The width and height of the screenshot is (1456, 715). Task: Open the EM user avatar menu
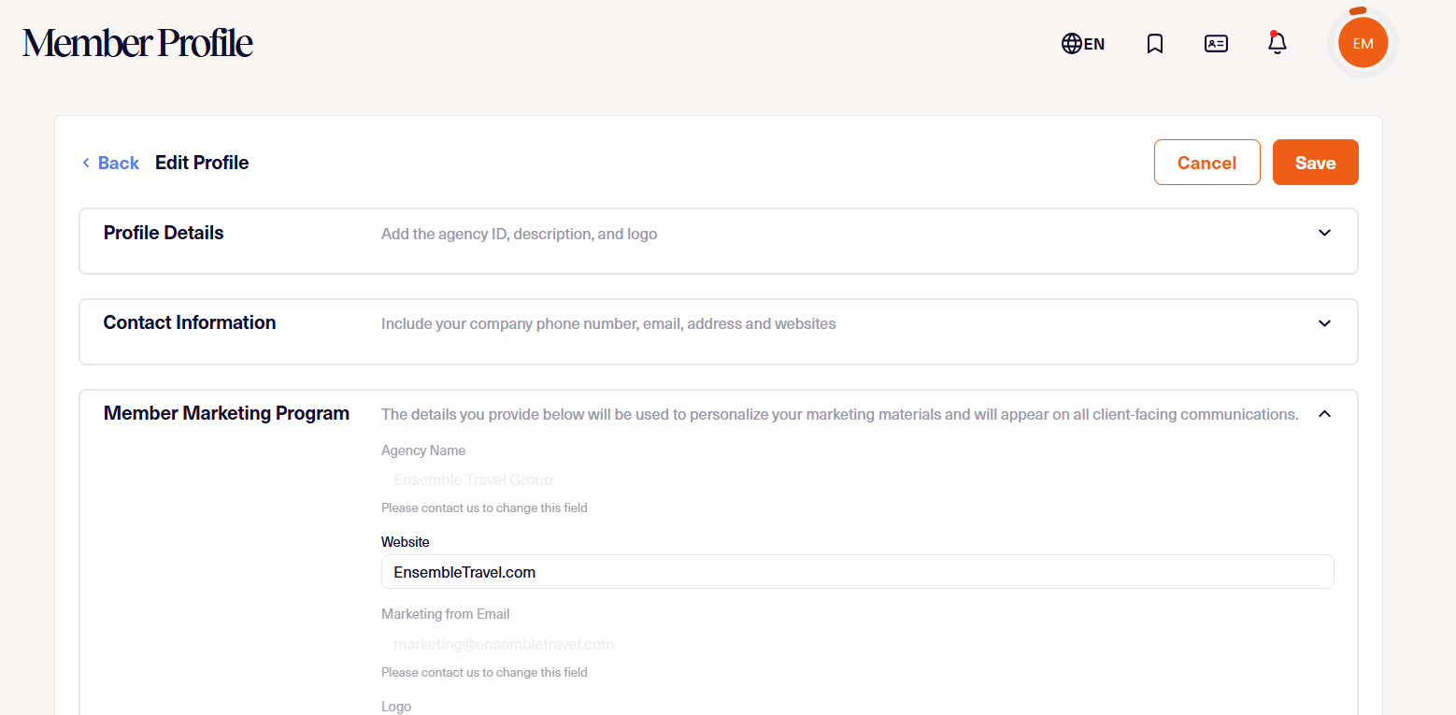[1363, 44]
